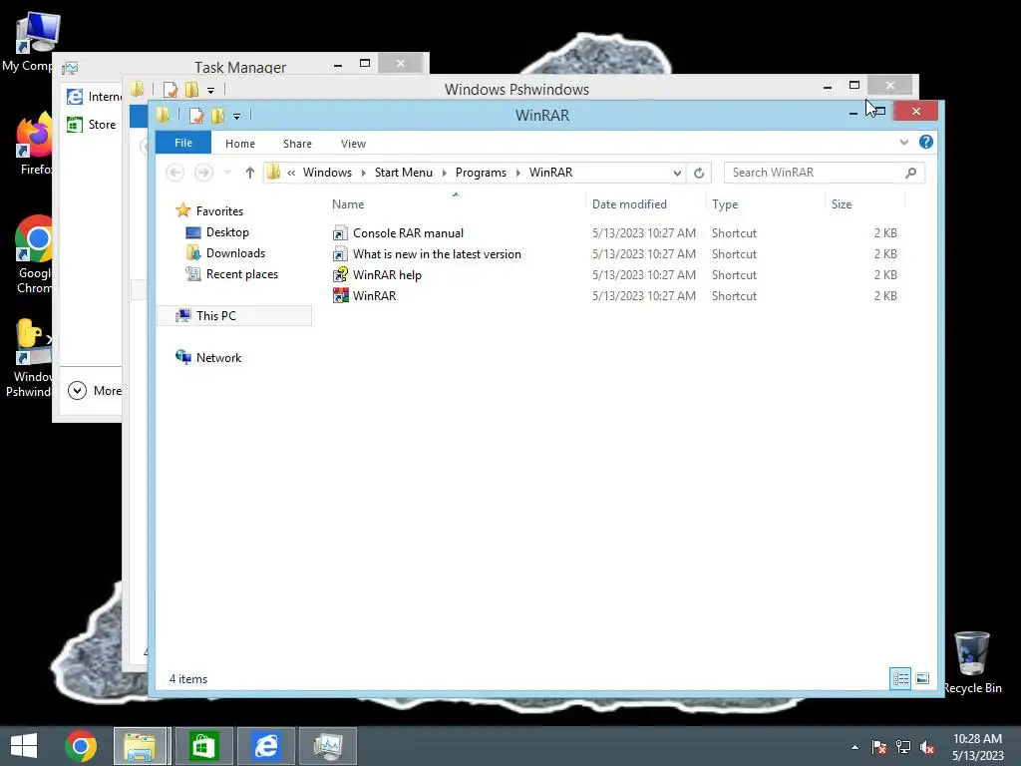Screen dimensions: 1021x766
Task: Open Downloads in the navigation pane
Action: point(225,253)
